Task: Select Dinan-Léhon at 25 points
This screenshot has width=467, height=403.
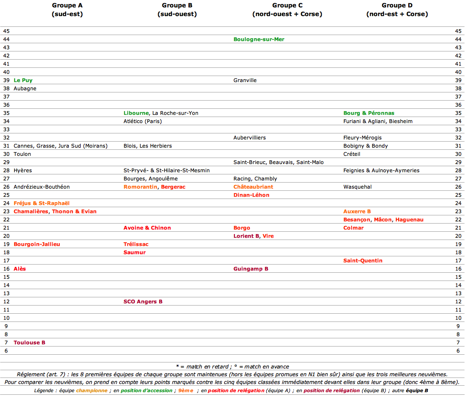Action: tap(251, 195)
